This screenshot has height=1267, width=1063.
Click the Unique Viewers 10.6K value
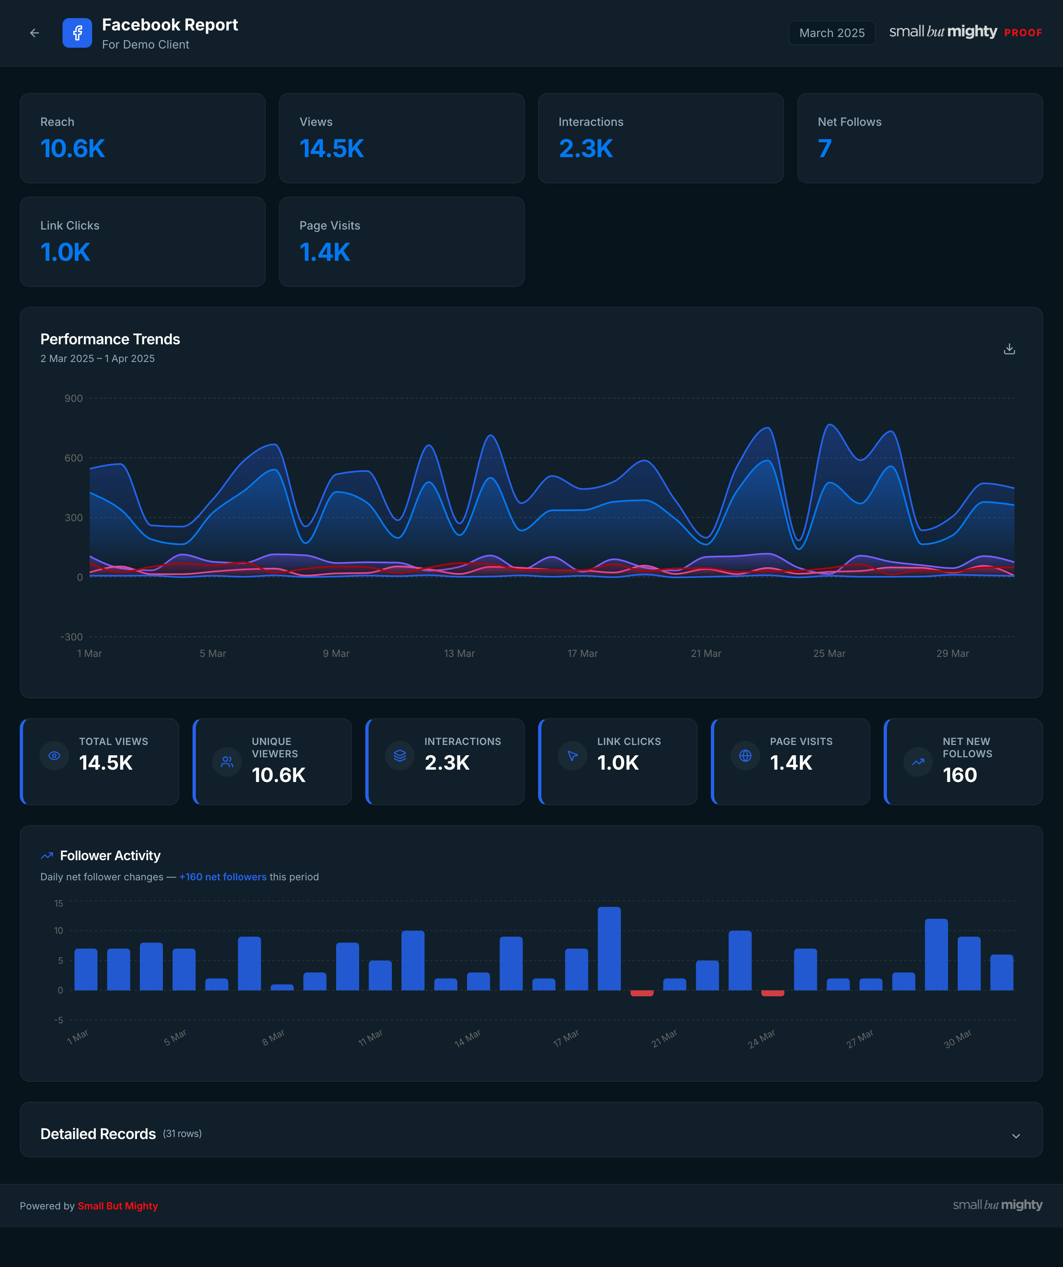click(279, 775)
